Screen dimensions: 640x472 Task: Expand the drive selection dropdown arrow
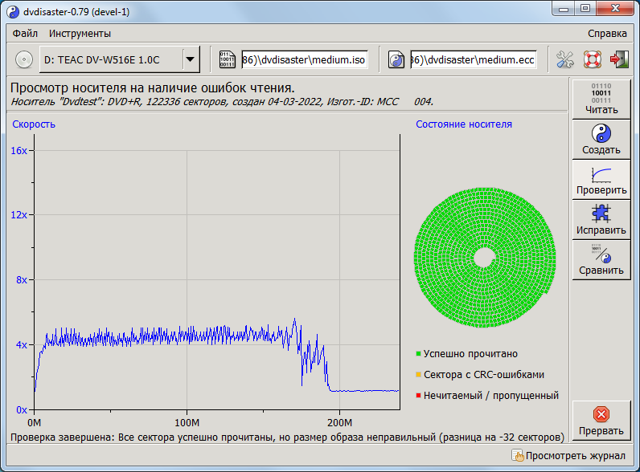pos(191,59)
